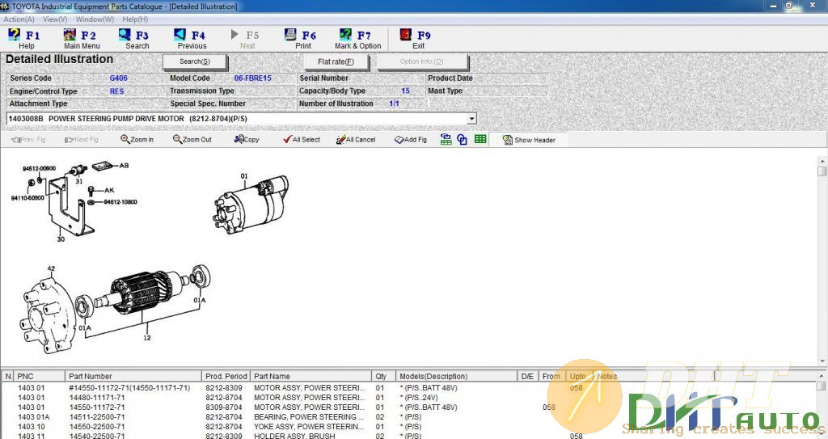Image resolution: width=828 pixels, height=439 pixels.
Task: Go to F4 Previous screen
Action: [191, 39]
